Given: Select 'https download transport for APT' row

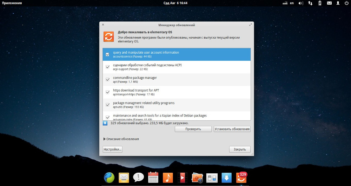Looking at the screenshot, I should click(177, 92).
